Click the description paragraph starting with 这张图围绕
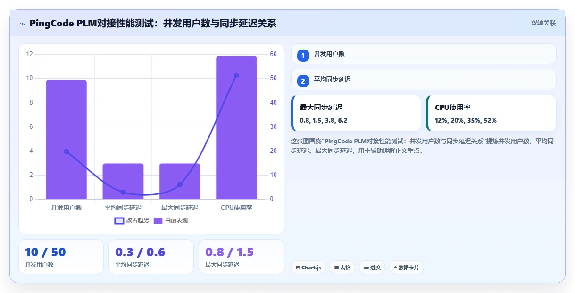Viewport: 575px width, 293px height. click(422, 146)
